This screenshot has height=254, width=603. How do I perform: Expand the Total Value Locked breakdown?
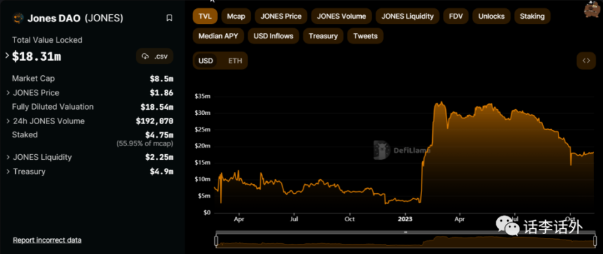click(x=8, y=56)
